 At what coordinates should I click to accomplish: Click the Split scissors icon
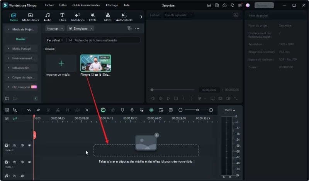(58, 110)
